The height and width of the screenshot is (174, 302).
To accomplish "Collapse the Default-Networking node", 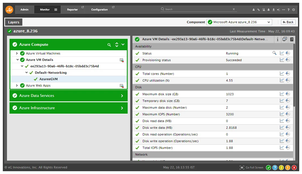I will click(x=27, y=73).
